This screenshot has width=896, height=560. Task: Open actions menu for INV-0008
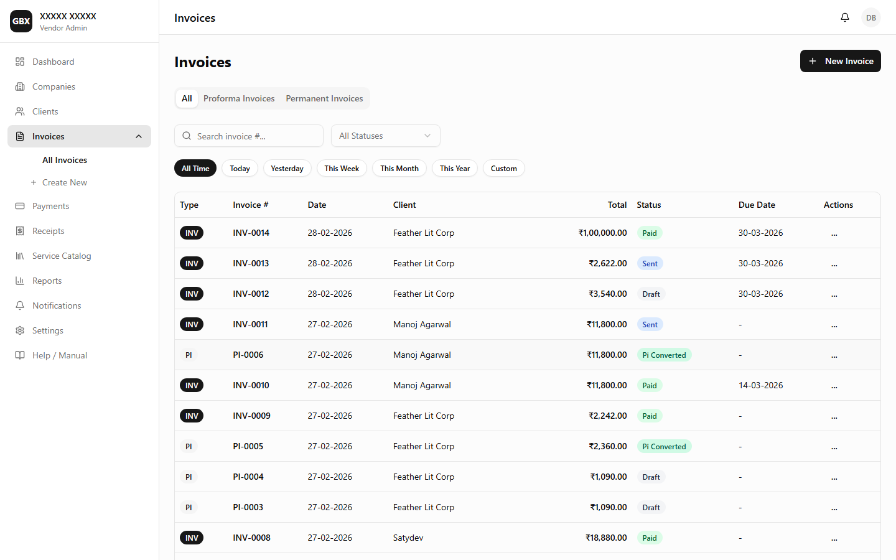tap(834, 538)
